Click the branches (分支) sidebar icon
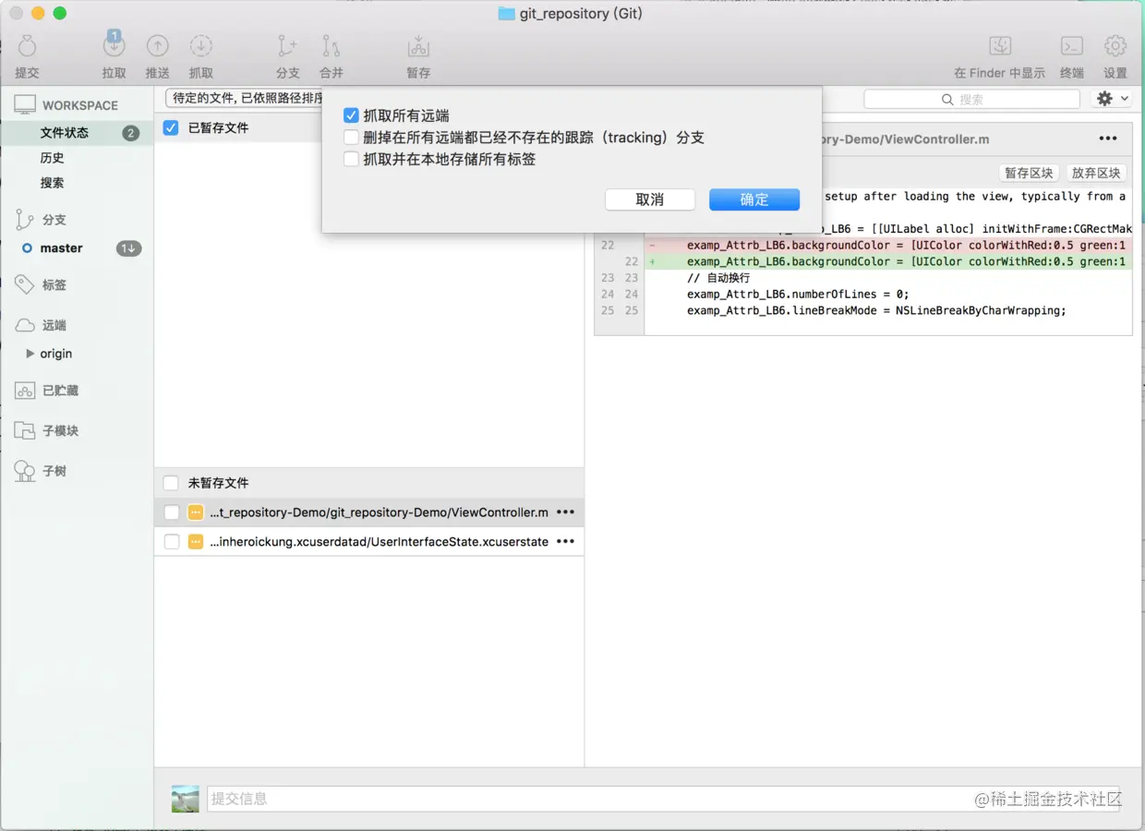This screenshot has height=831, width=1145. coord(25,220)
